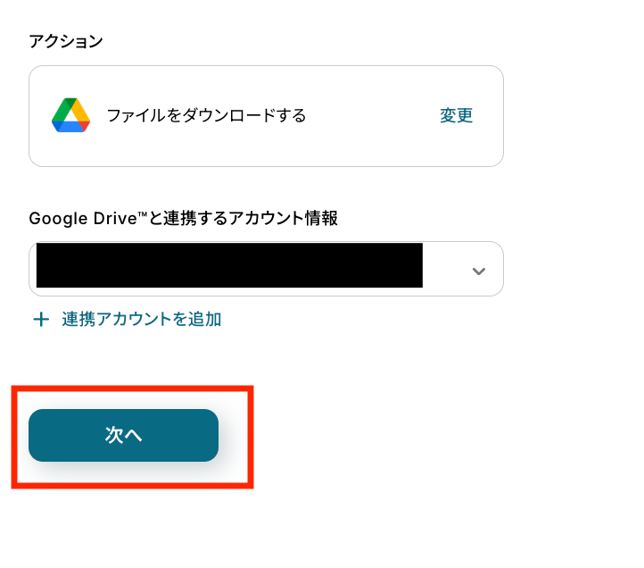644x568 pixels.
Task: Add a linked account via 連携アカウントを追加
Action: point(141,320)
